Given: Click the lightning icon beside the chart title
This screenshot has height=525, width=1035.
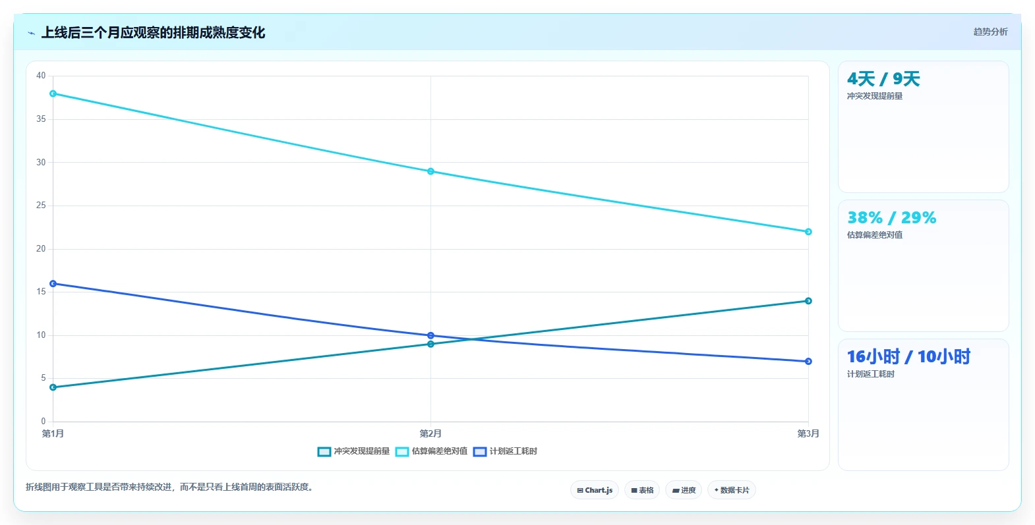Looking at the screenshot, I should [x=31, y=33].
